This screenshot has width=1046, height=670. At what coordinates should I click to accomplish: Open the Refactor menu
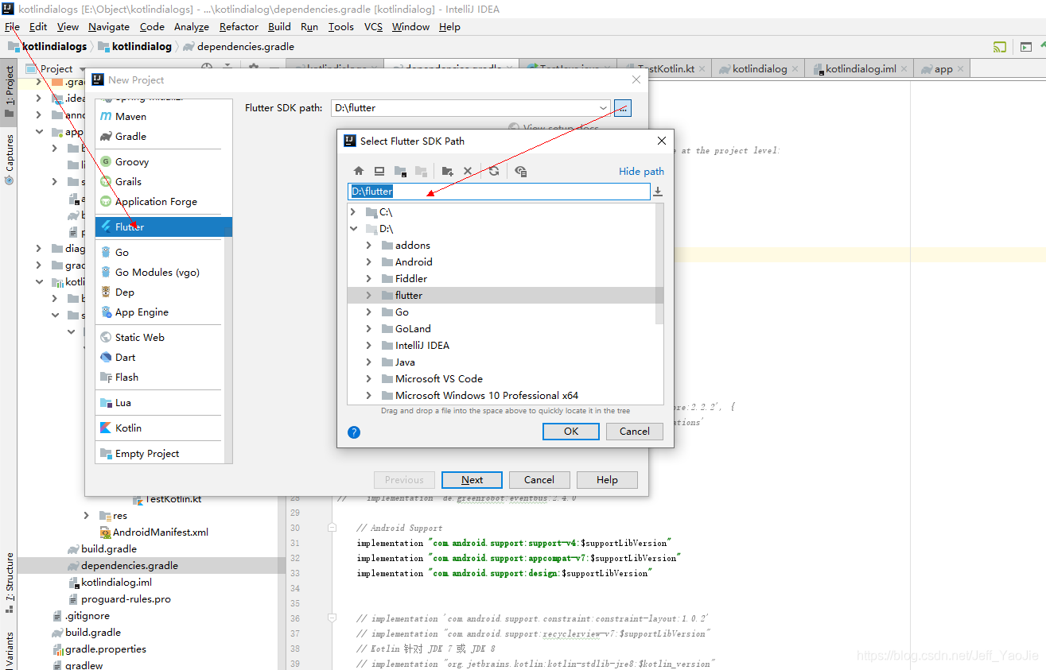239,26
